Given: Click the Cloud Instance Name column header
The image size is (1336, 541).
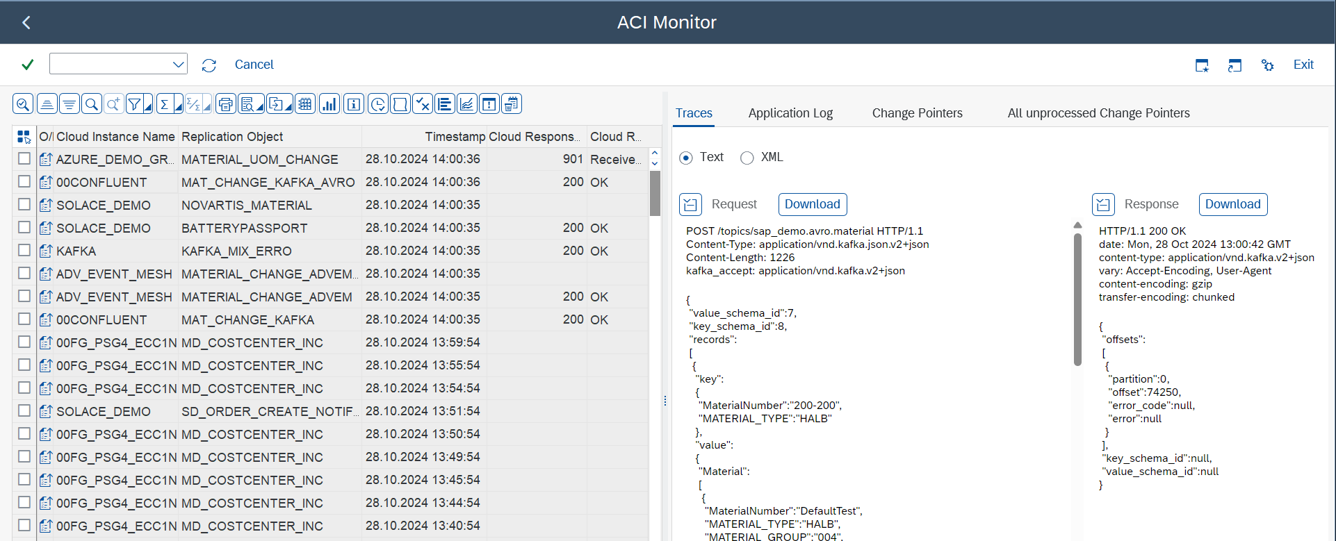Looking at the screenshot, I should pos(115,137).
